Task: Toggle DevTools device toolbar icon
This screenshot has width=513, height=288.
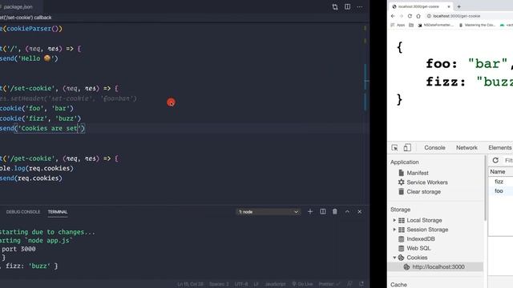Action: (407, 147)
